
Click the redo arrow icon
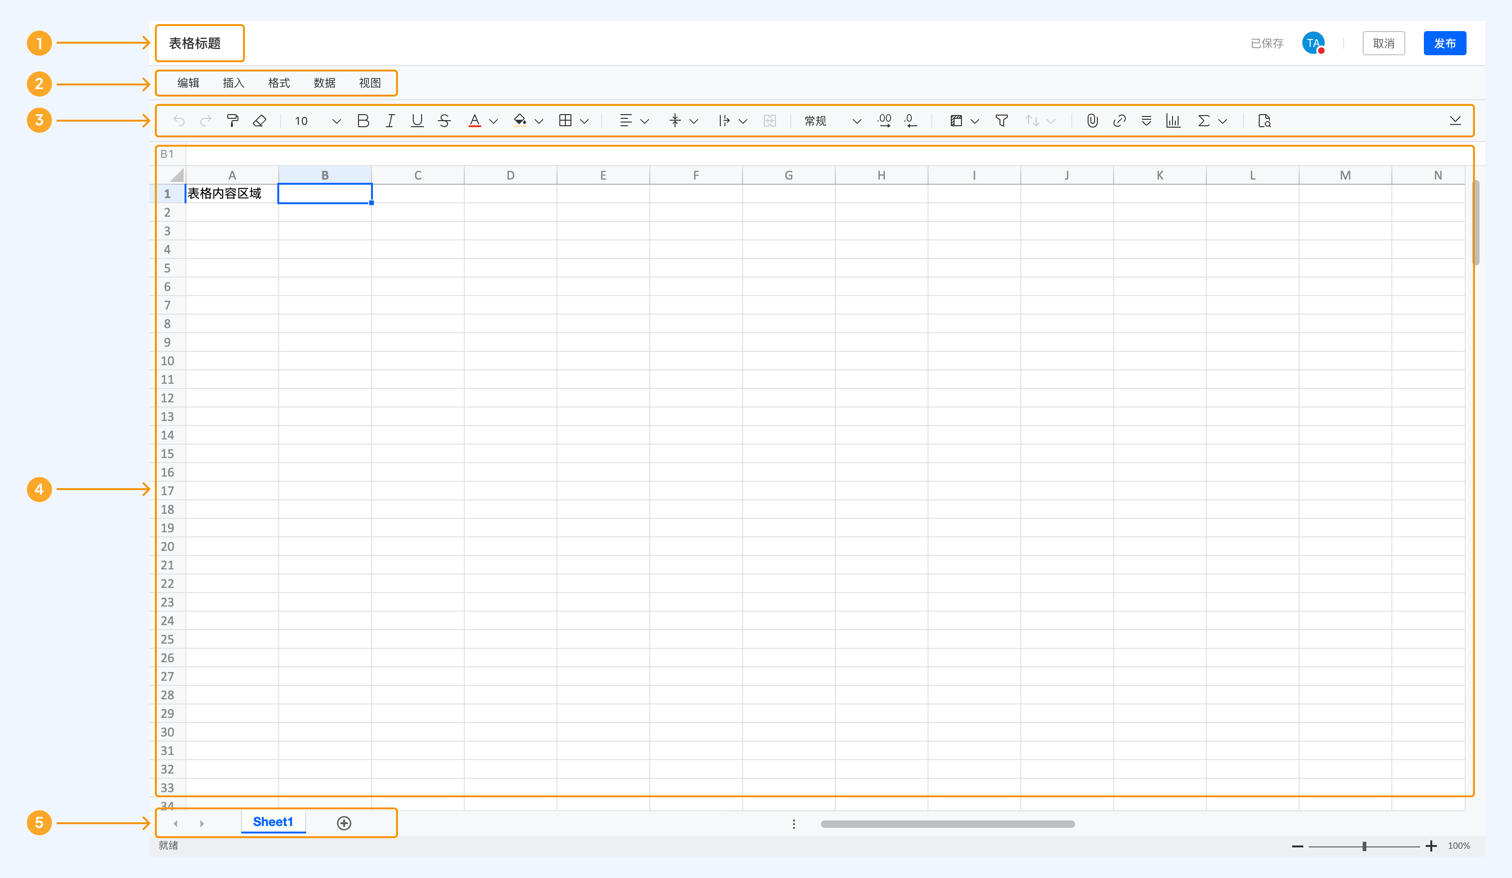(x=206, y=121)
